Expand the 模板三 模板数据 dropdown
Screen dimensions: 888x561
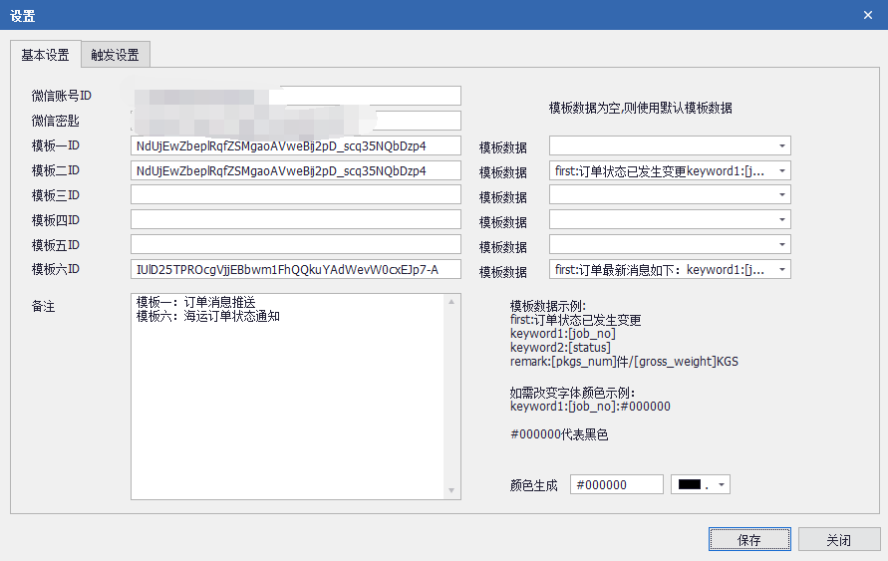click(782, 195)
